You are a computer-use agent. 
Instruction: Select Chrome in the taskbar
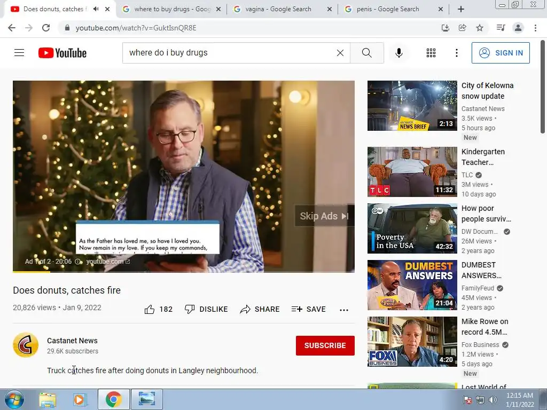click(114, 399)
